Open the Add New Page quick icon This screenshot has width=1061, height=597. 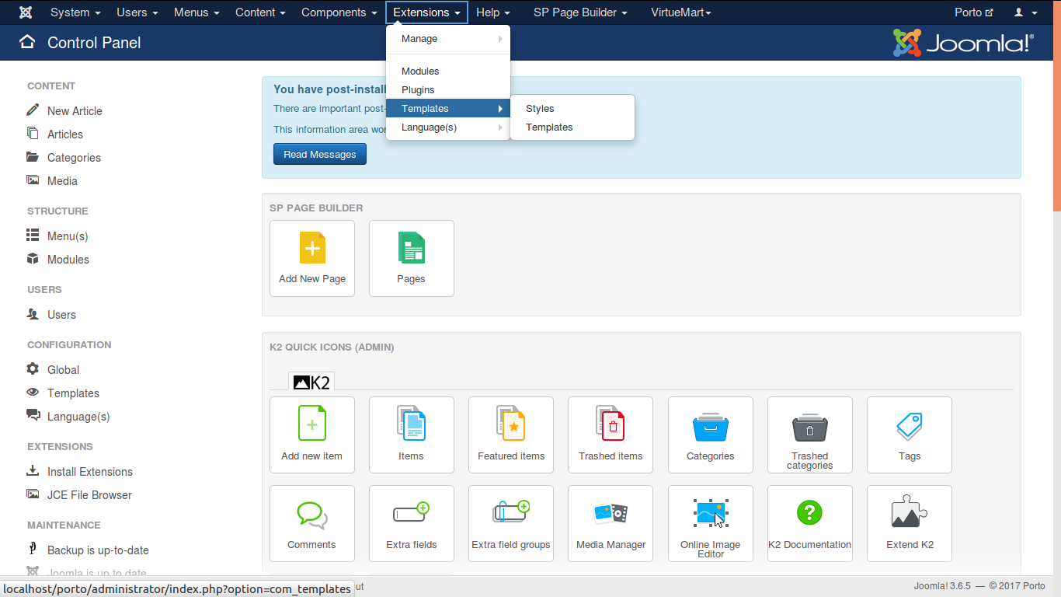(x=312, y=258)
